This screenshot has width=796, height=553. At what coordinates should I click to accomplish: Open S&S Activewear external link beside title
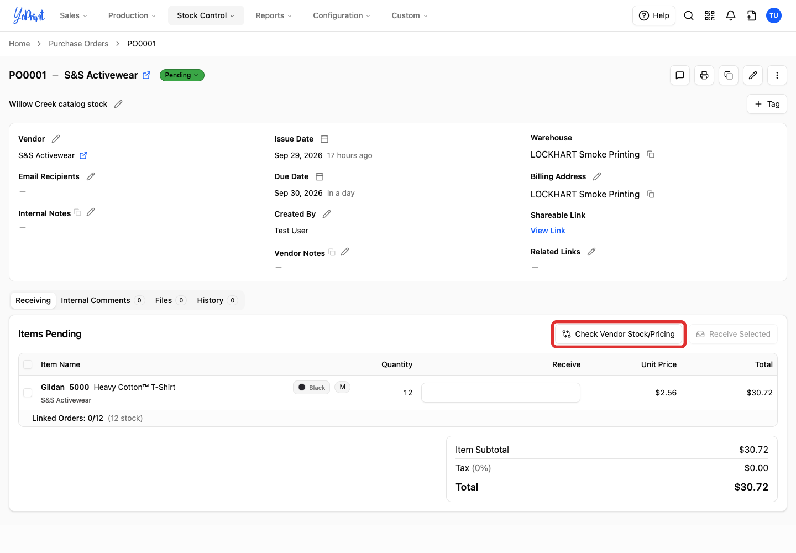[x=146, y=75]
